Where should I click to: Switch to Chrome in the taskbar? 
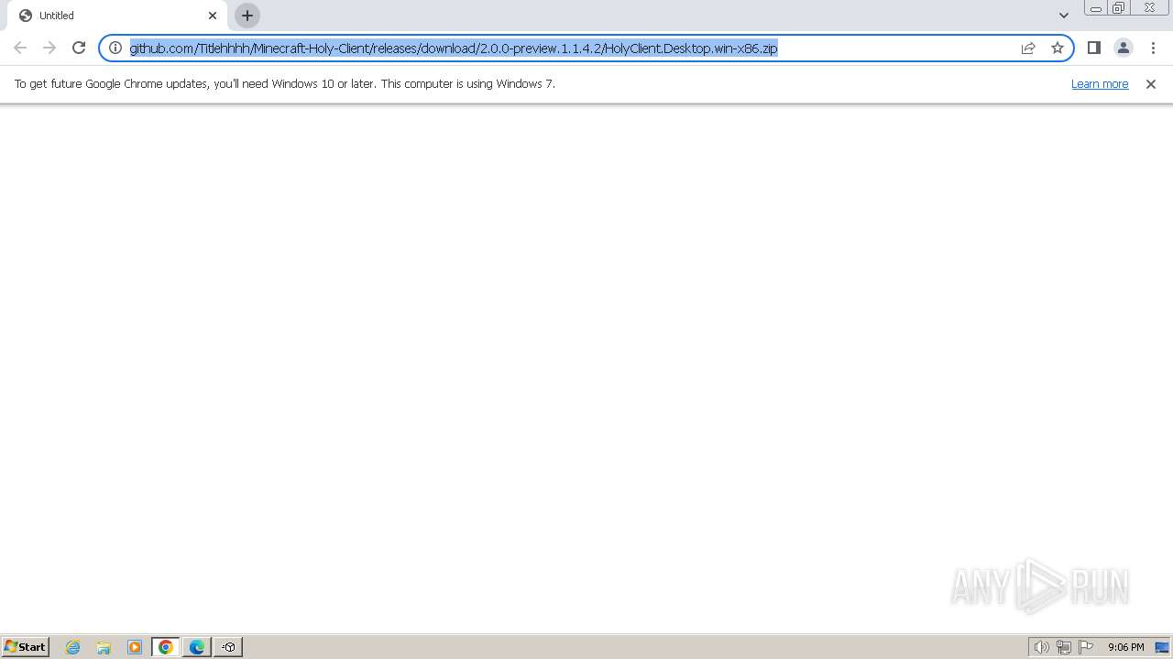(166, 647)
